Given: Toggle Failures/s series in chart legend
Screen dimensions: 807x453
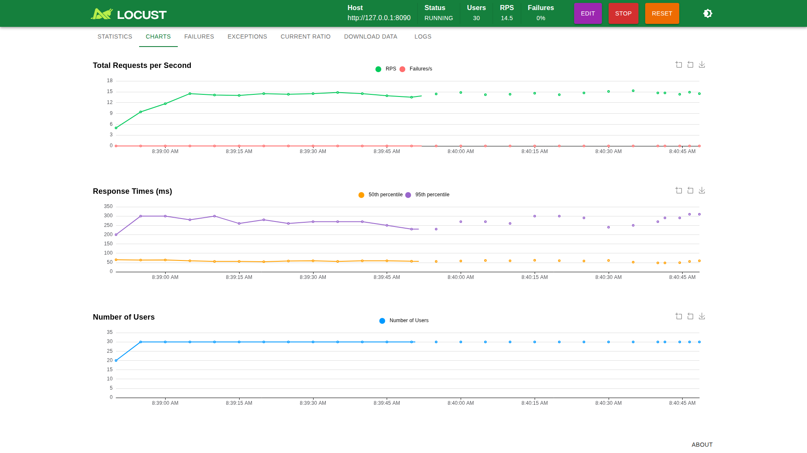Looking at the screenshot, I should pos(416,69).
